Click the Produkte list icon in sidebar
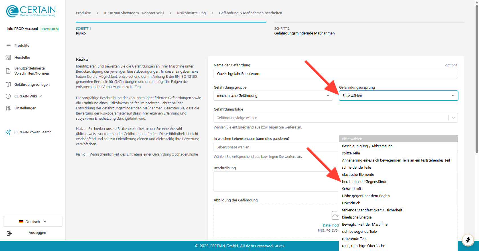The width and height of the screenshot is (479, 251). pos(8,46)
